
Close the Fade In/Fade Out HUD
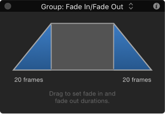point(8,7)
